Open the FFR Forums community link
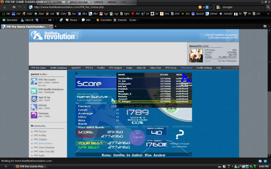The width and height of the screenshot is (271, 169). [x=40, y=131]
